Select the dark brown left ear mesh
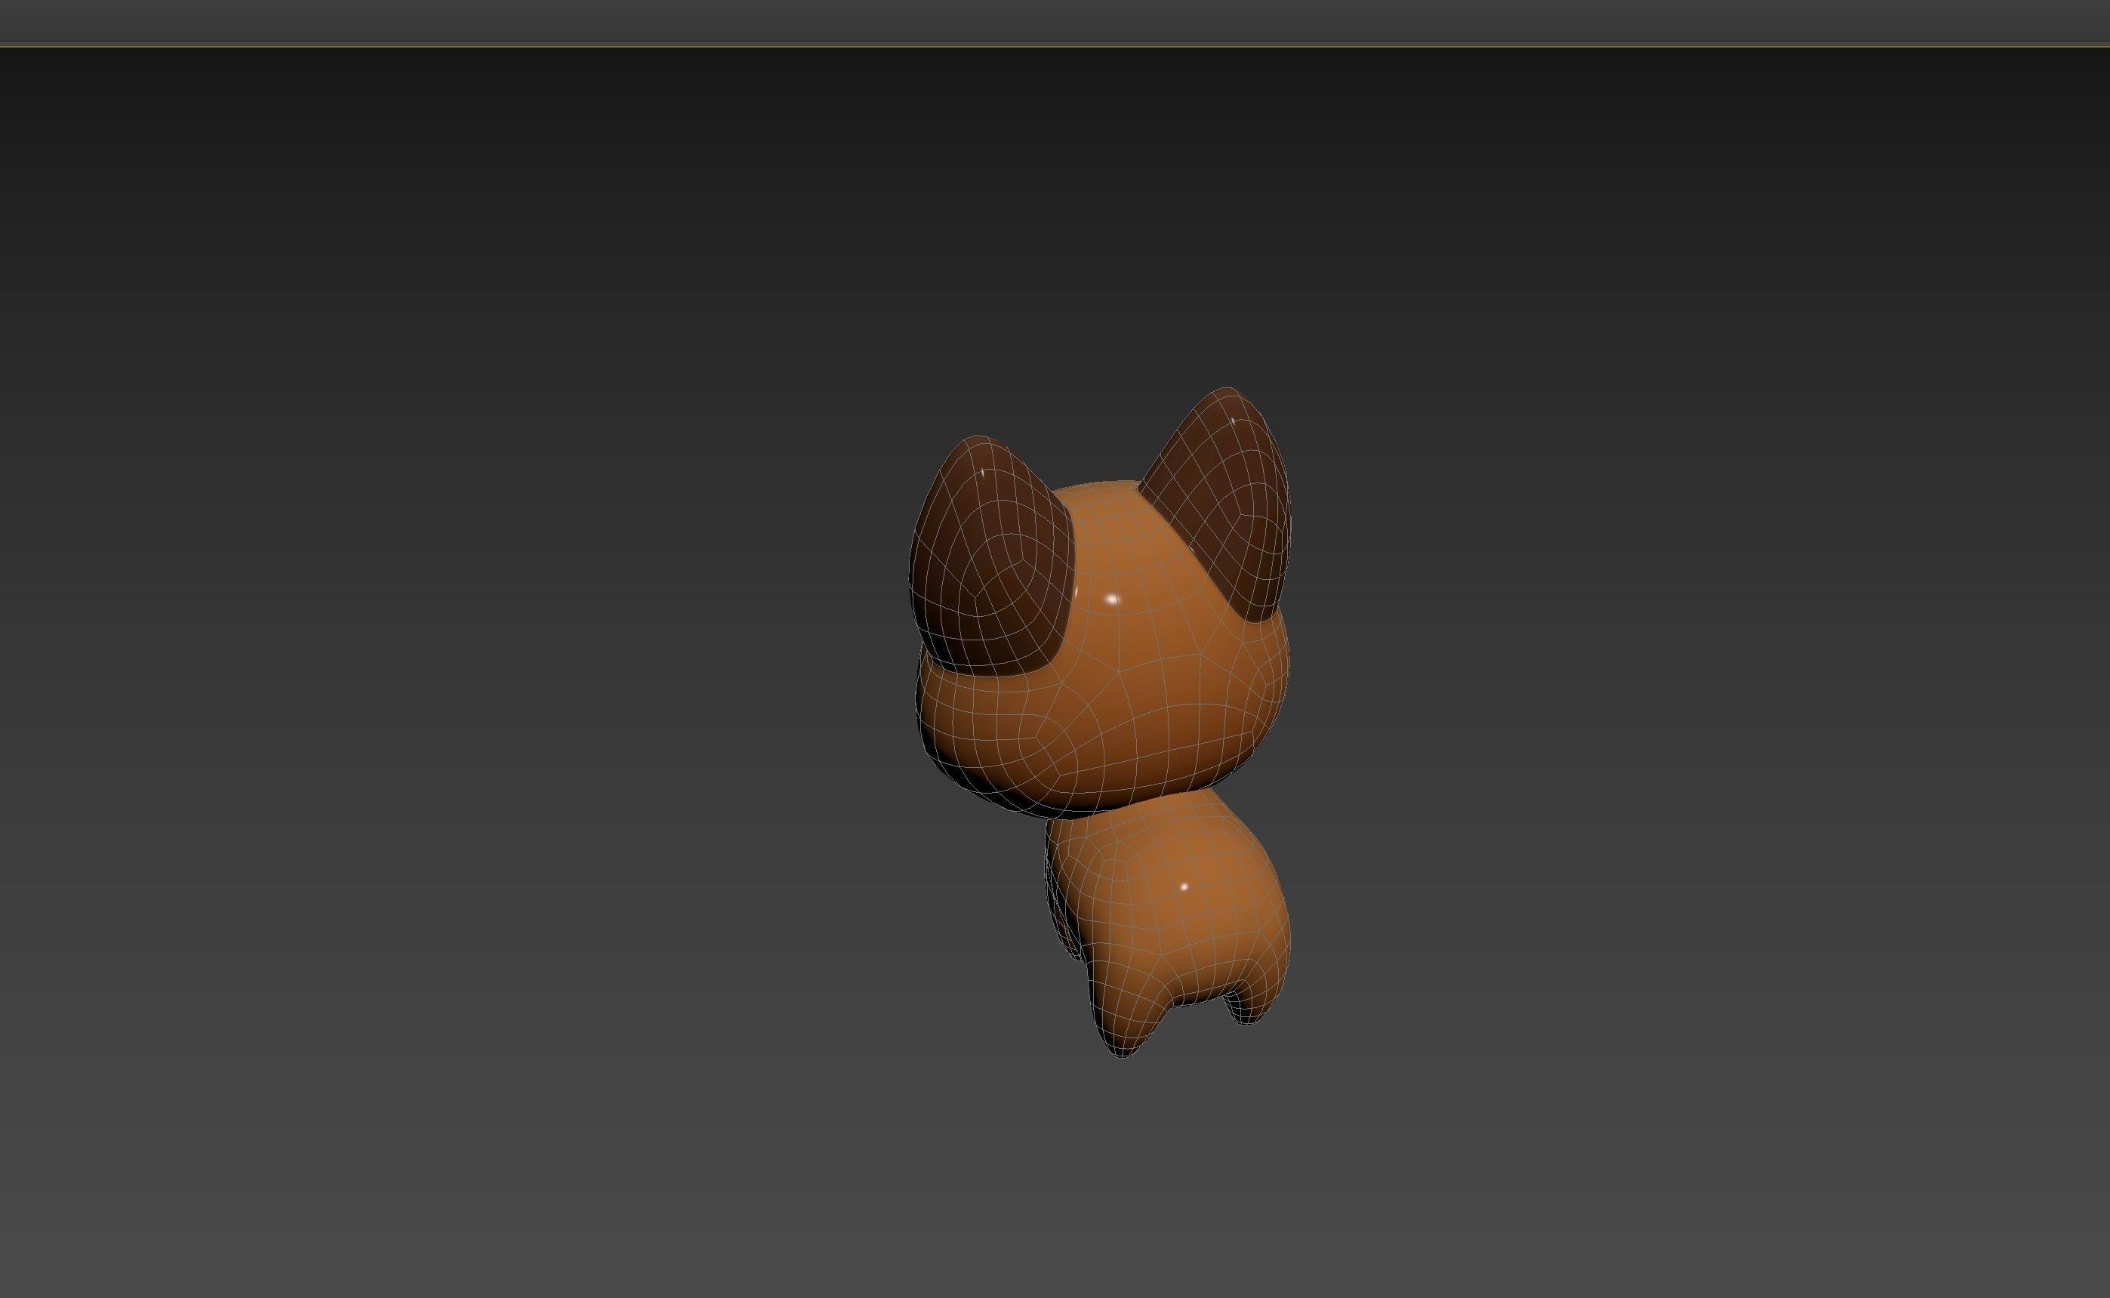 991,558
